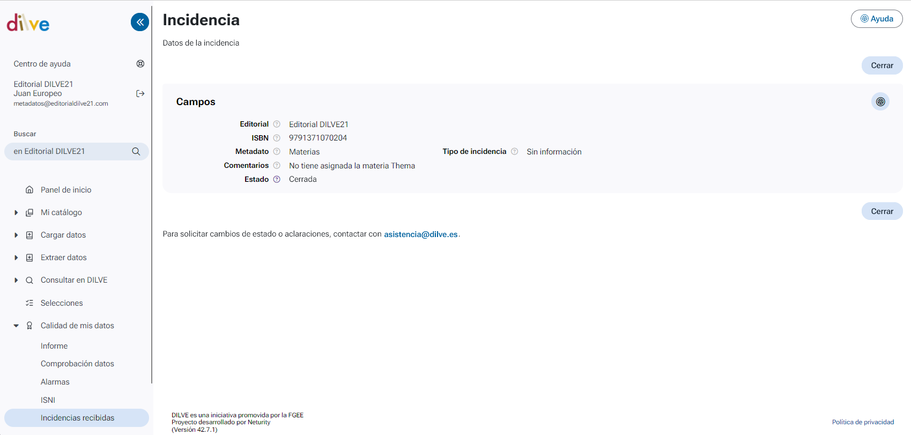This screenshot has width=911, height=435.
Task: Collapse the sidebar with the double-chevron button
Action: pos(140,22)
